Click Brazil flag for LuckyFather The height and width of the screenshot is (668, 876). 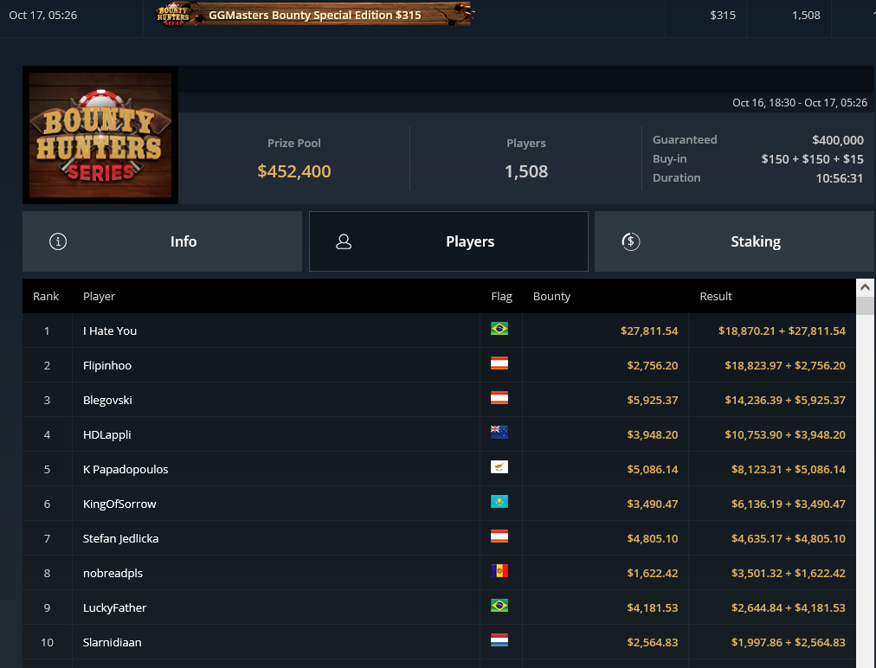point(499,606)
